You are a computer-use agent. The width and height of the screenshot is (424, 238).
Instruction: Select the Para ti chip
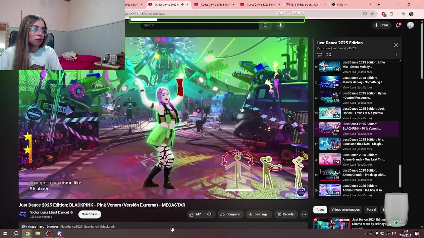[x=371, y=210]
